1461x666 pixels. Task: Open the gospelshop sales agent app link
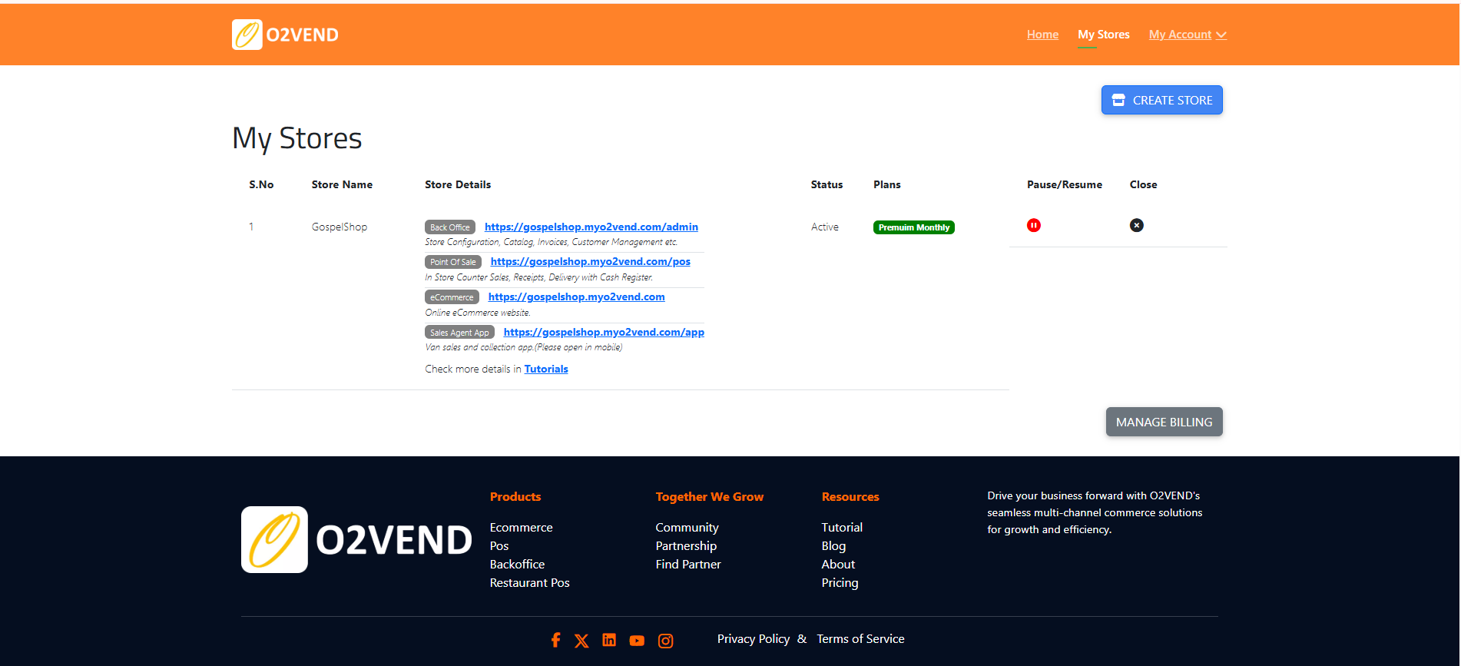[604, 332]
